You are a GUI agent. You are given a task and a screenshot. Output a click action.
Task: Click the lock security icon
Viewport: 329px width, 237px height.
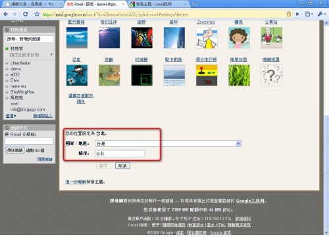289,14
